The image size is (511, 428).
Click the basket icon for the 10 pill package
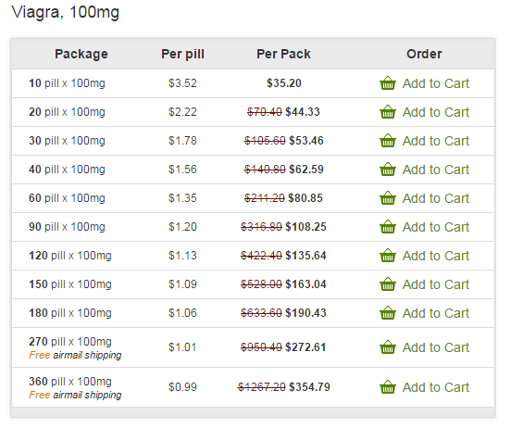pos(388,82)
